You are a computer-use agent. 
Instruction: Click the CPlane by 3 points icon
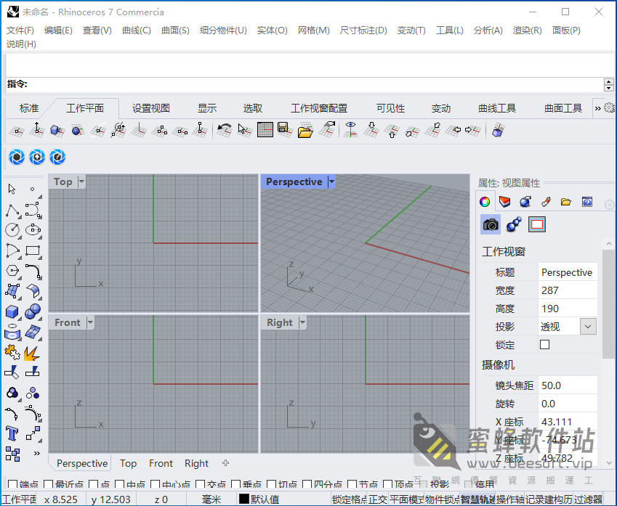(159, 131)
